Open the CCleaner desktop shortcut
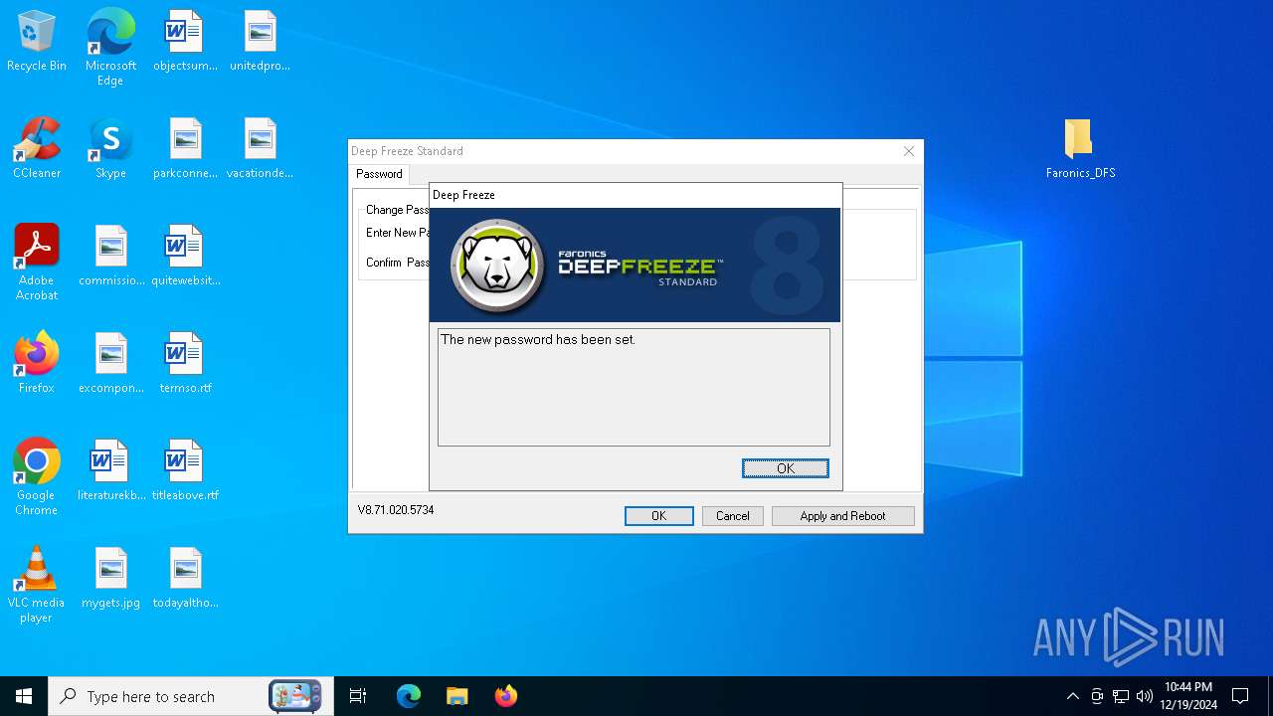This screenshot has width=1273, height=716. [x=37, y=149]
